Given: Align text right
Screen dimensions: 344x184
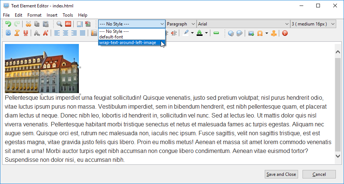Looking at the screenshot, I should coord(74,33).
